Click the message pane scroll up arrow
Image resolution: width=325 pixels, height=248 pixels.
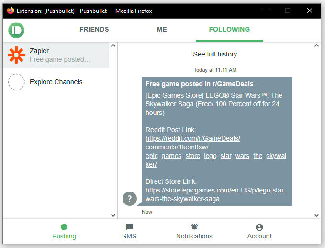click(x=316, y=45)
